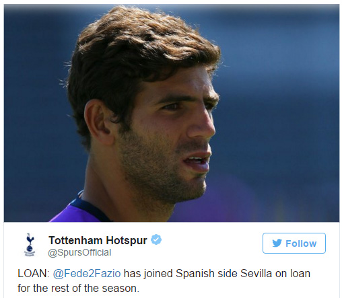Click the word Sevilla in tweet text
Screen dimensions: 342x298
click(x=256, y=274)
